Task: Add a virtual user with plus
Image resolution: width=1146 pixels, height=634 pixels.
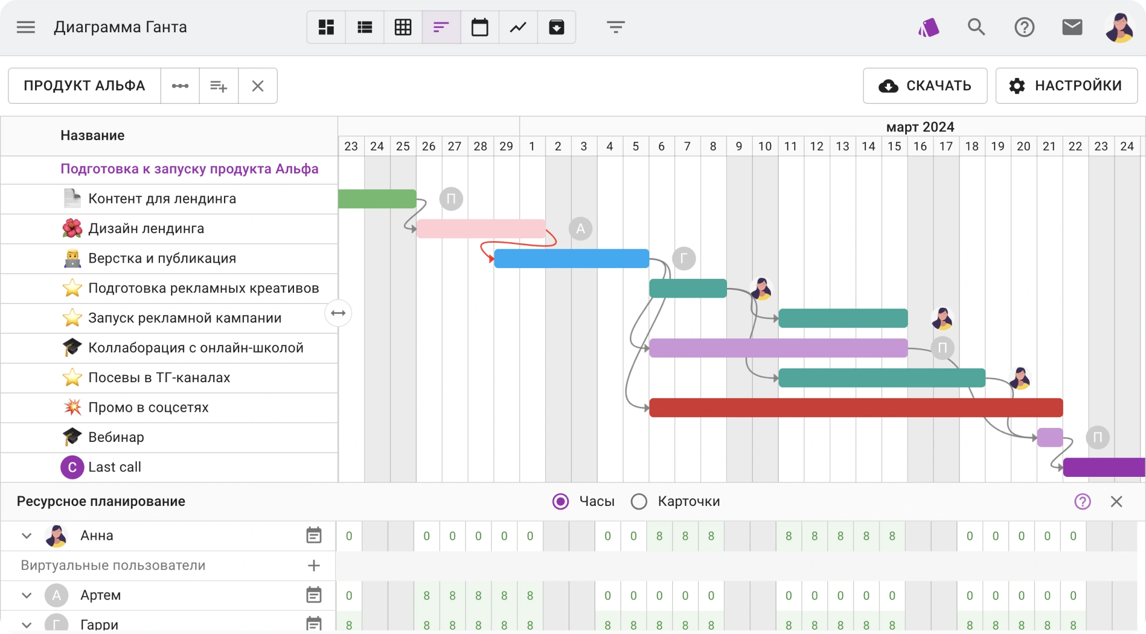Action: [314, 565]
